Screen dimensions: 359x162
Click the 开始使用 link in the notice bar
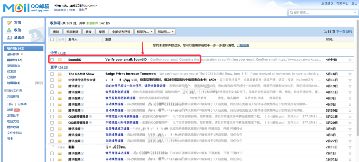[243, 45]
